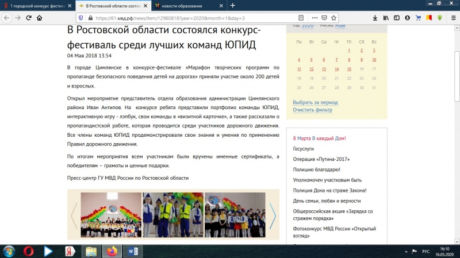Select calendar date 13
Viewport: 460px width, 258px height.
[x=324, y=69]
